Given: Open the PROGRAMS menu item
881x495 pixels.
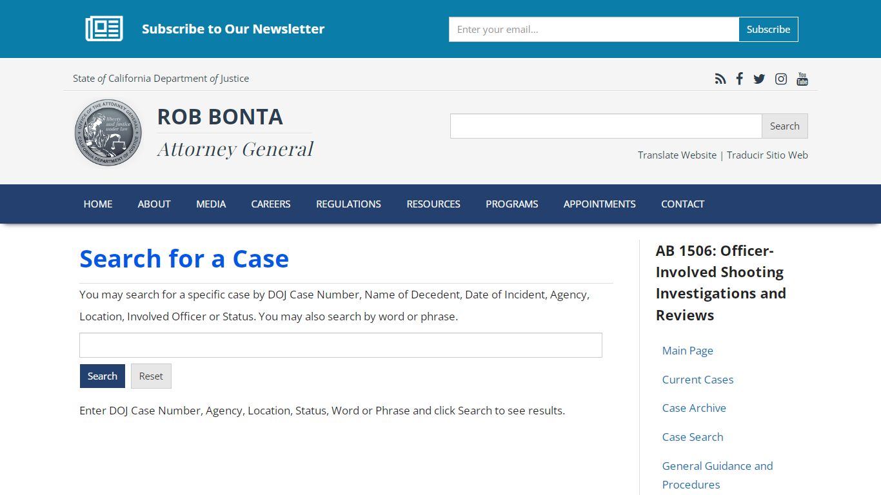Looking at the screenshot, I should pos(512,204).
